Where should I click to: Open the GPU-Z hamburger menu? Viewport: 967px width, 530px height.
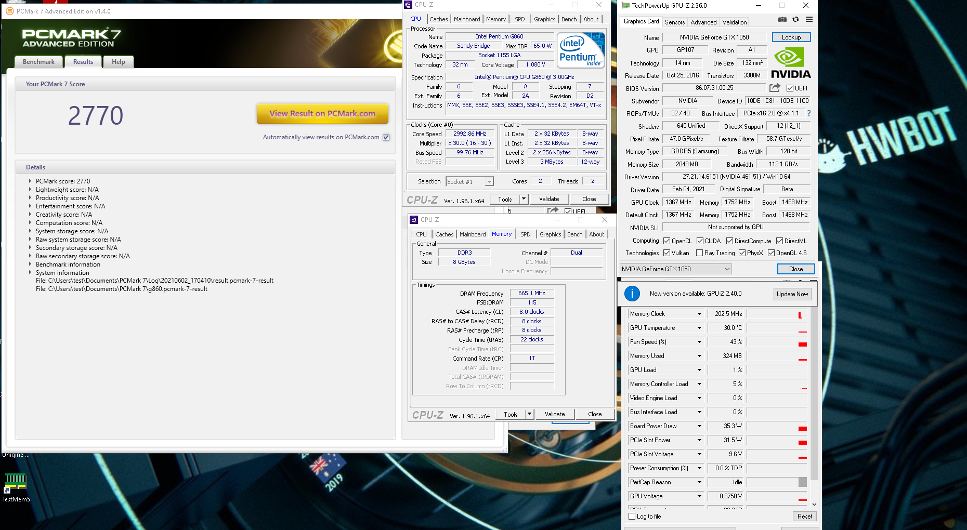coord(809,20)
